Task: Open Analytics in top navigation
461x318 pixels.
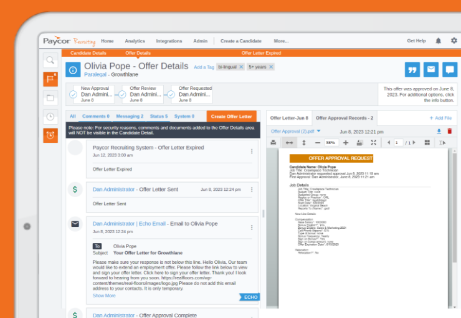Action: click(135, 41)
